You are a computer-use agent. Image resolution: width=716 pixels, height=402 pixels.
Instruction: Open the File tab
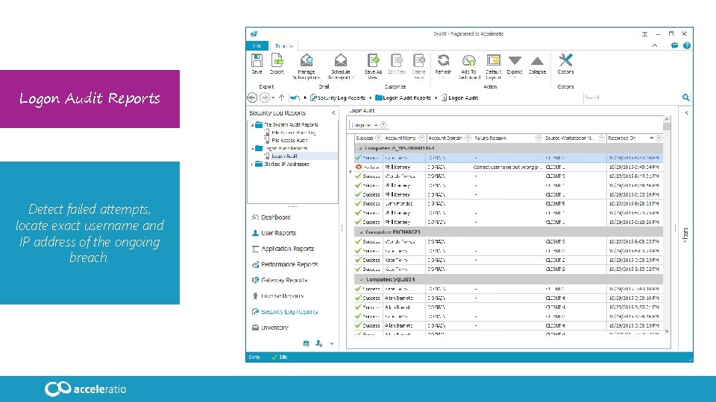(x=257, y=45)
